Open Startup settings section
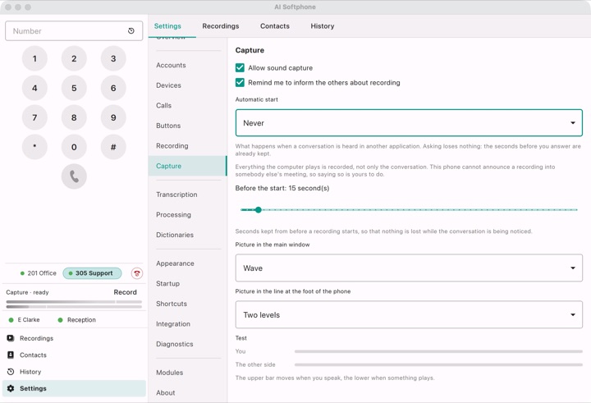 click(187, 283)
